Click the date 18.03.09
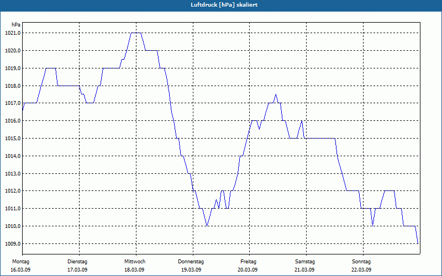The height and width of the screenshot is (276, 442). click(134, 270)
